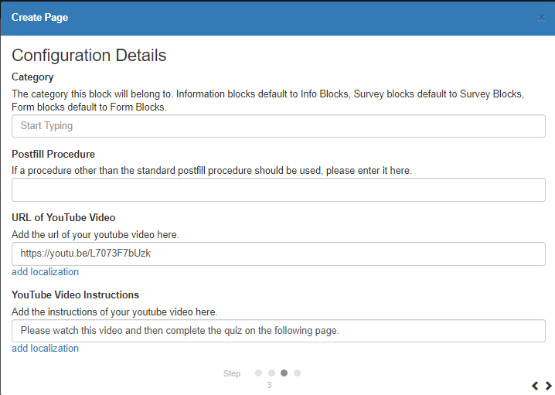Focus the Category 'Start Typing' field

[278, 126]
